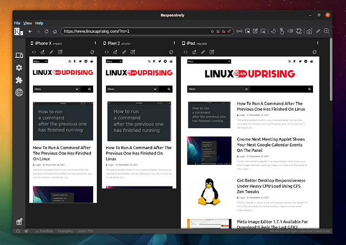The image size is (346, 245).
Task: Open the Twitter icon in status bar
Action: point(26,231)
